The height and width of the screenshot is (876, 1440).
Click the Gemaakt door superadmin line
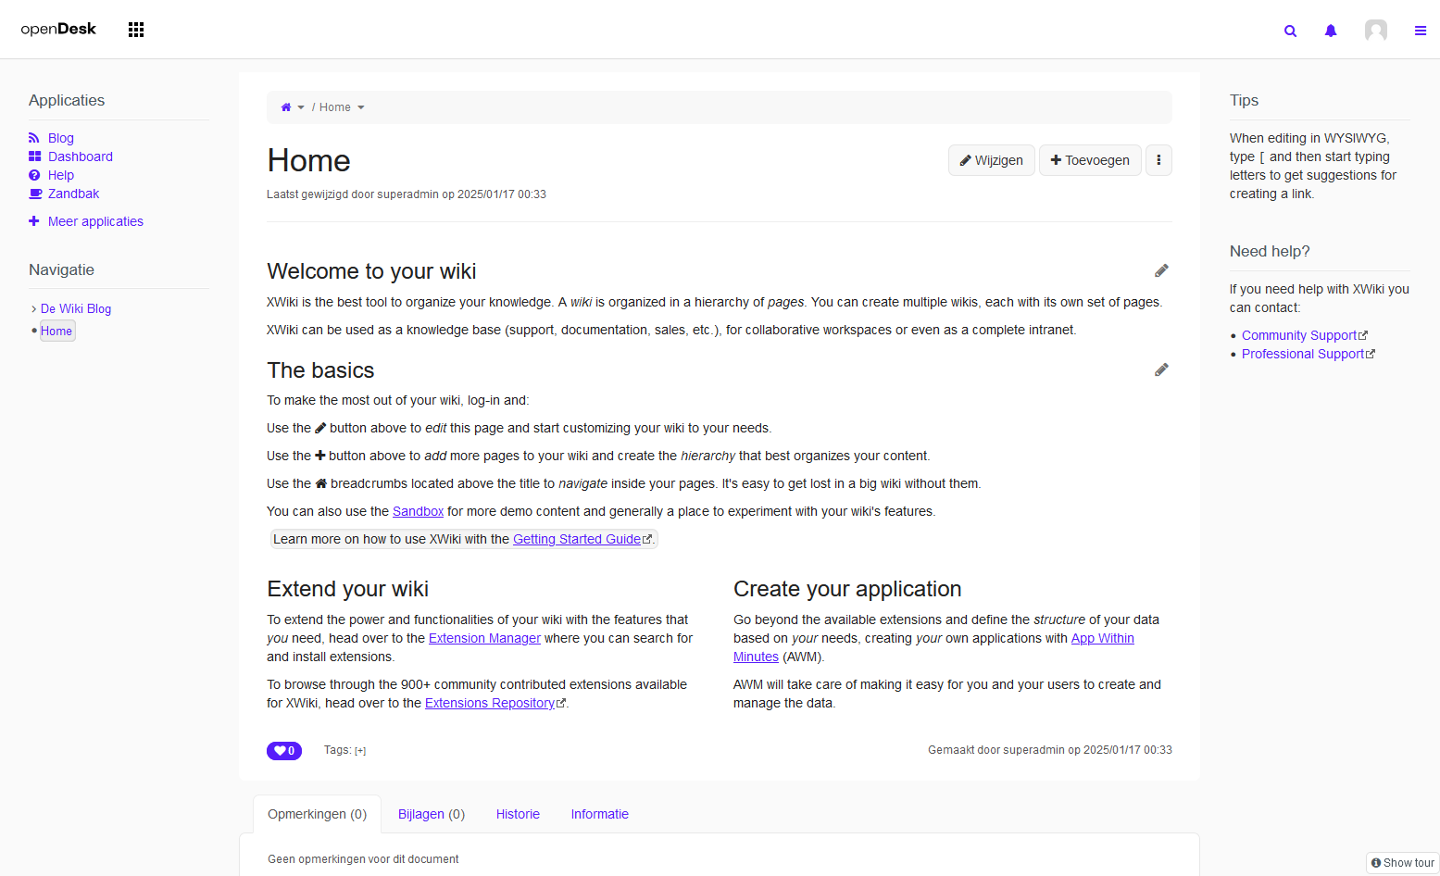pos(1050,750)
